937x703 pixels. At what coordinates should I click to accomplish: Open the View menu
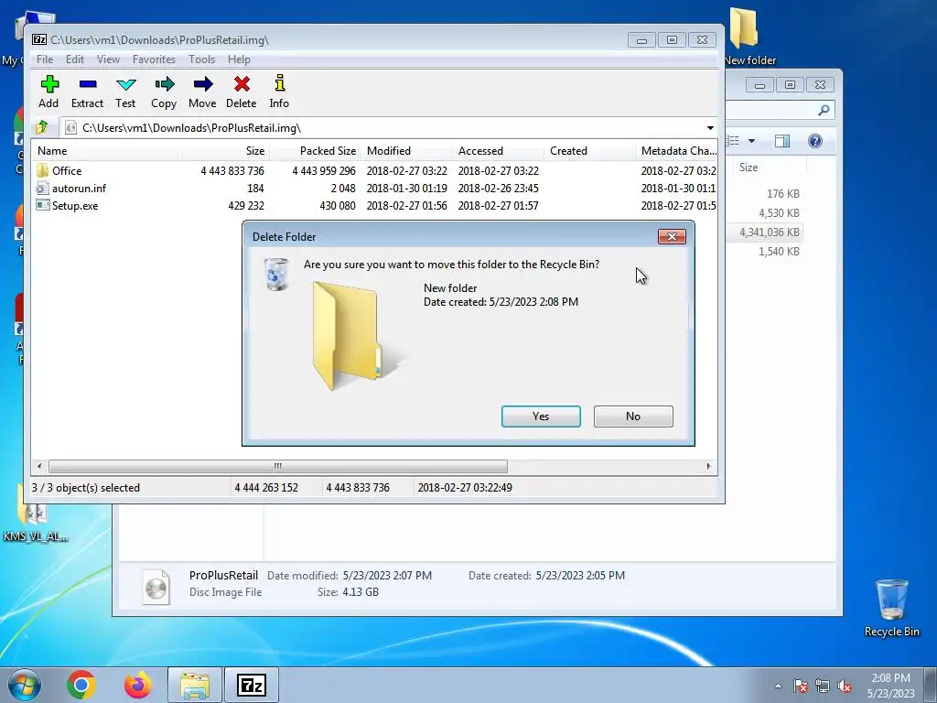point(108,59)
